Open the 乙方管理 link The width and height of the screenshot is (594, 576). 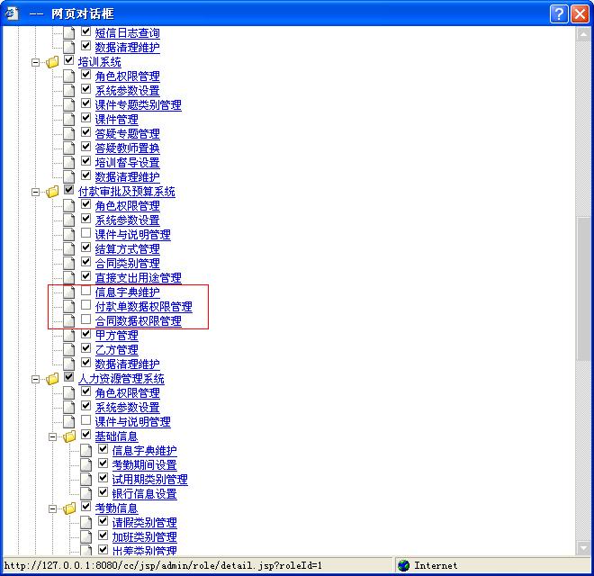tap(117, 350)
